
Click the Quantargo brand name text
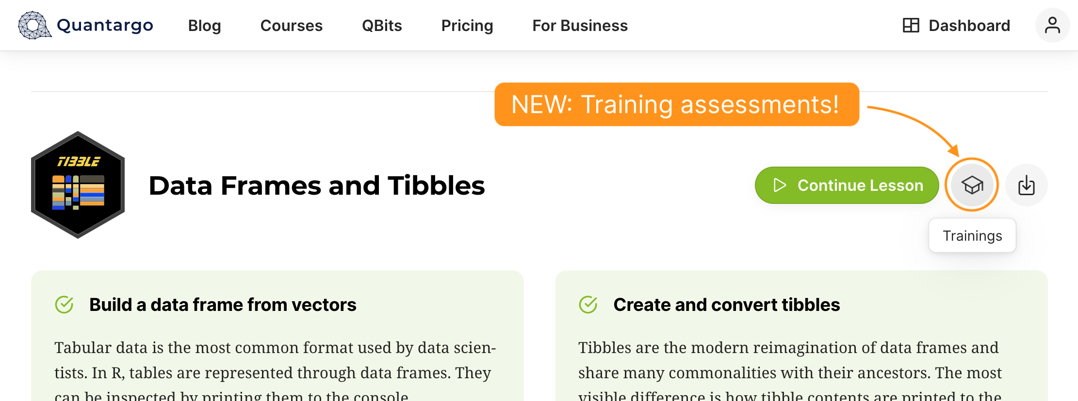tap(105, 25)
